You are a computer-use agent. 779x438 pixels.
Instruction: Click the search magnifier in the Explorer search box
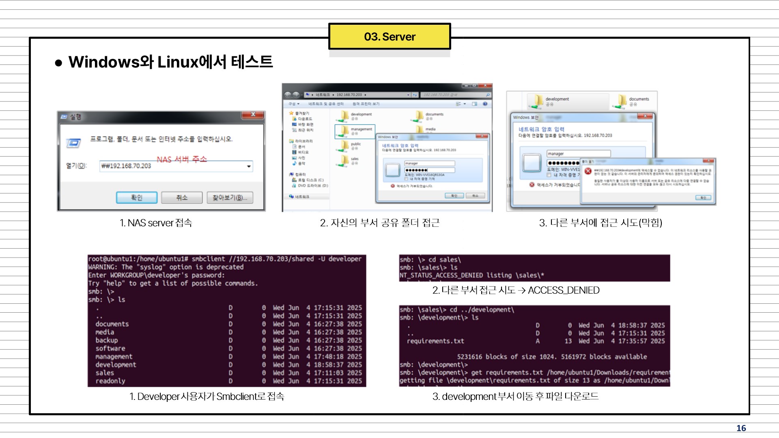[488, 95]
